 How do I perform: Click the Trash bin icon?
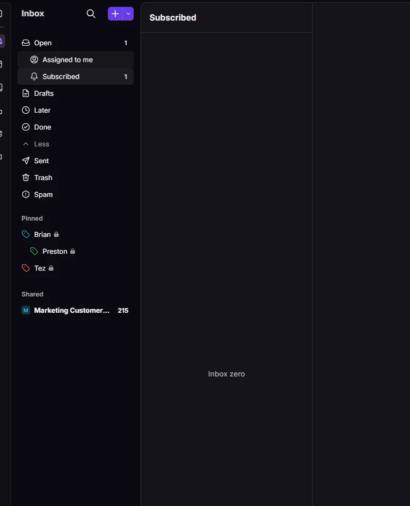(26, 177)
